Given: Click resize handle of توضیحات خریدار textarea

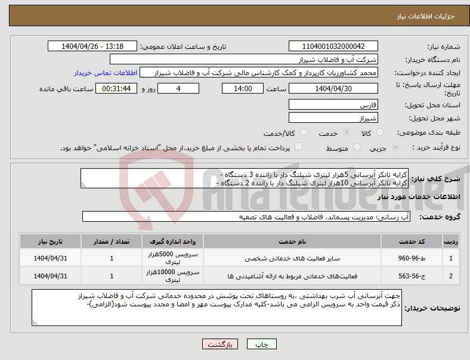Looking at the screenshot, I should (x=35, y=323).
